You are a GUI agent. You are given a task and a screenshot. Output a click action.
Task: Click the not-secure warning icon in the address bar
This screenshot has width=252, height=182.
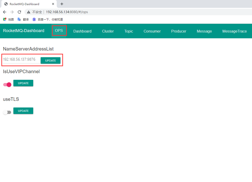pos(29,12)
